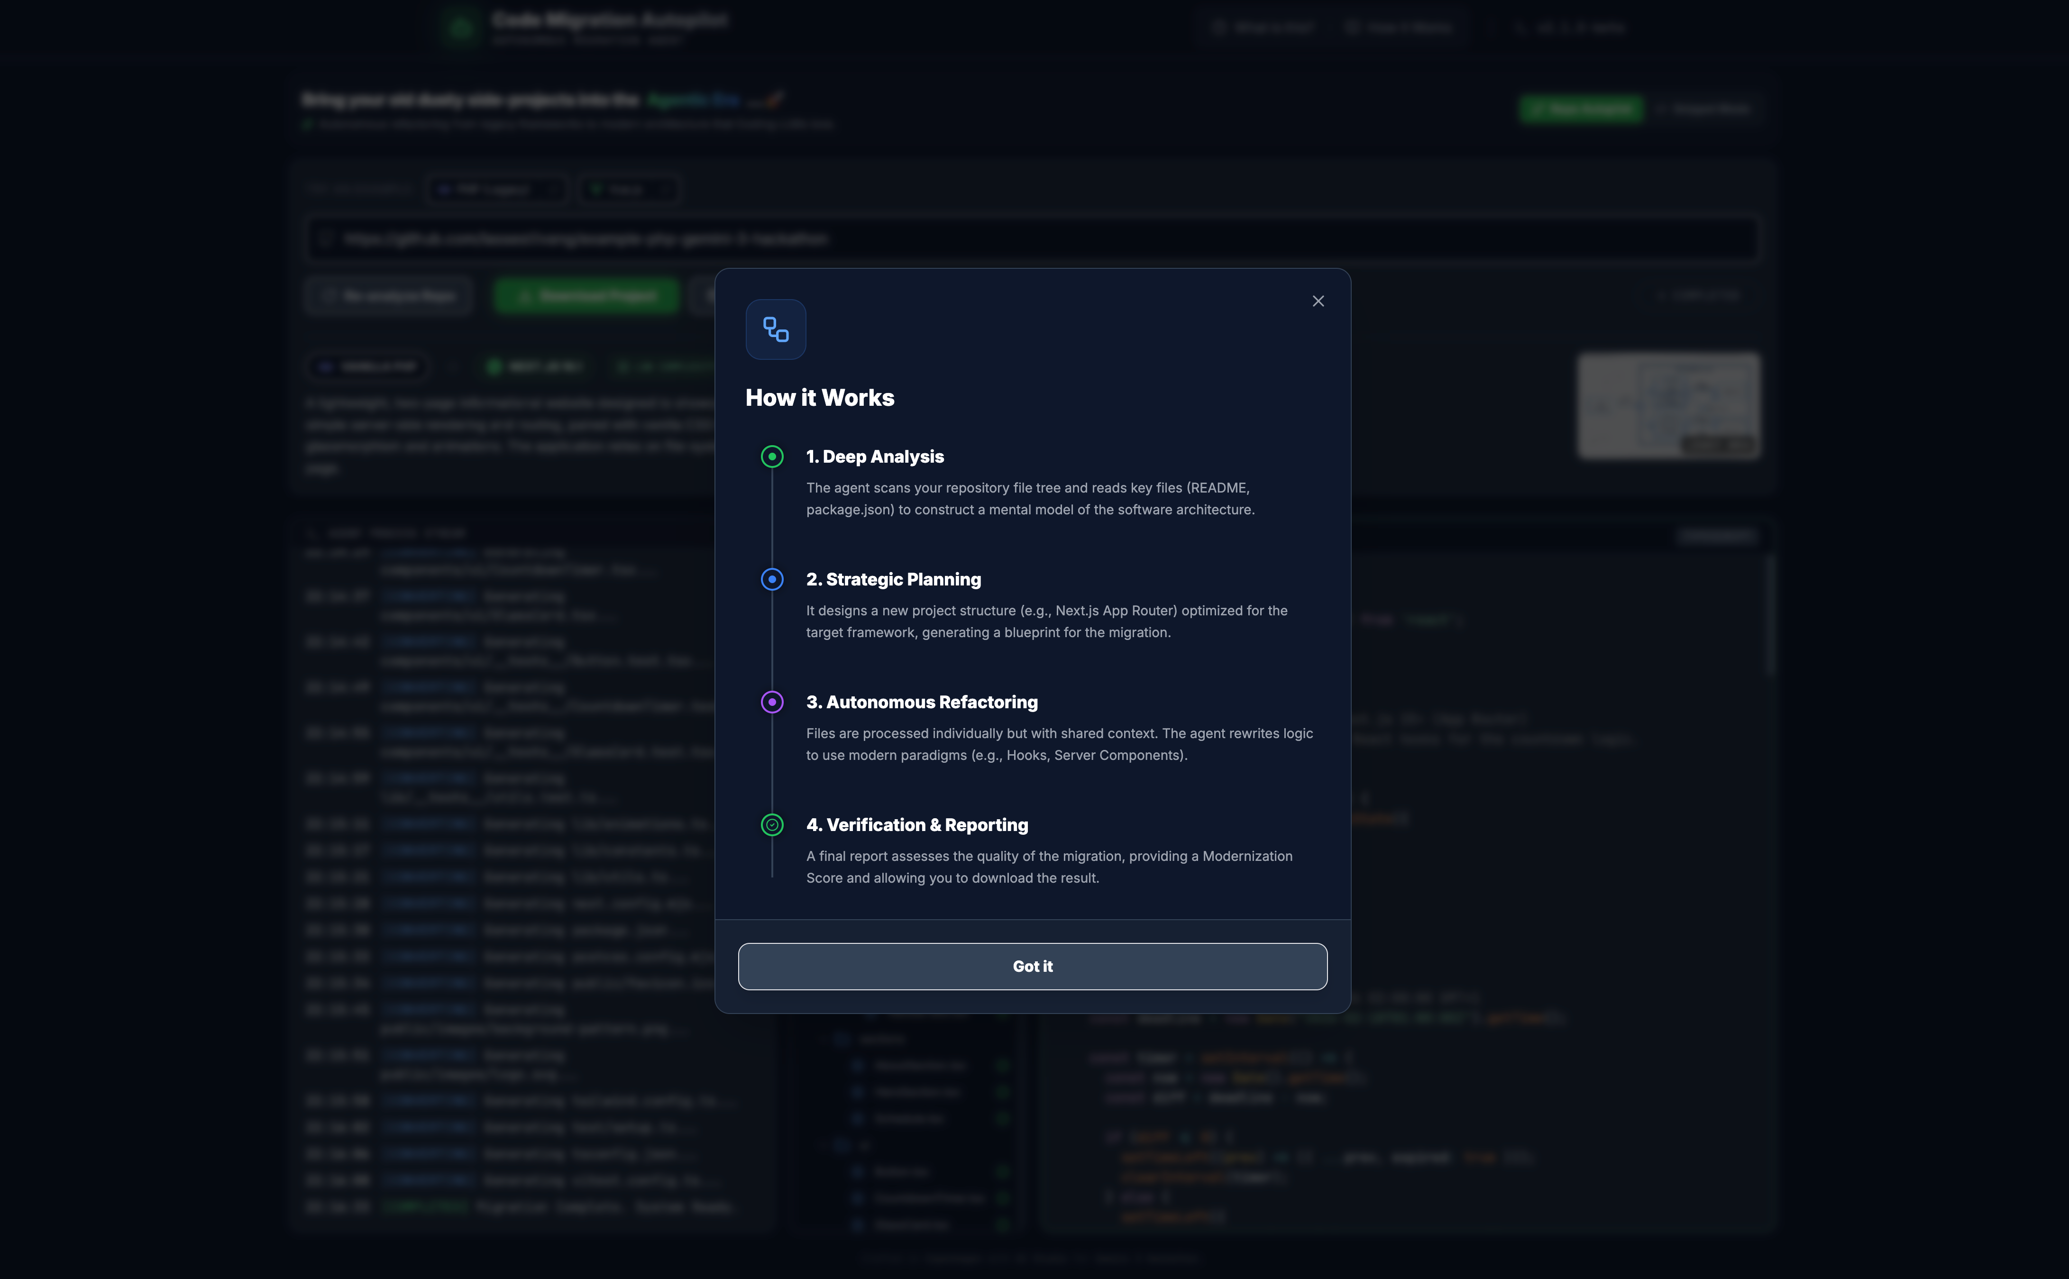Click the Got it button

[x=1032, y=966]
